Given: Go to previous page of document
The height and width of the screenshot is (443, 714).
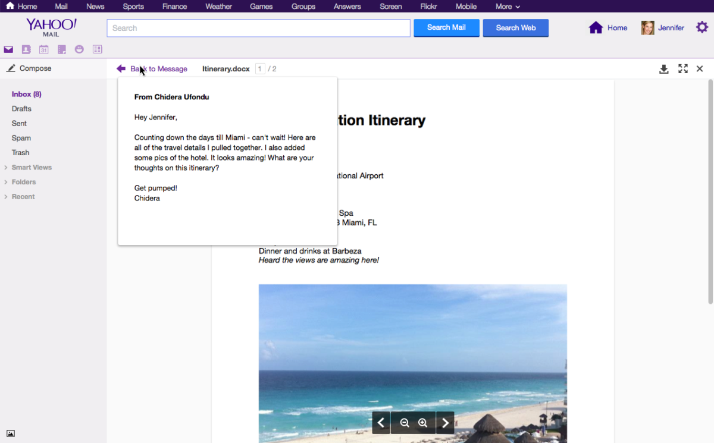Looking at the screenshot, I should click(381, 423).
